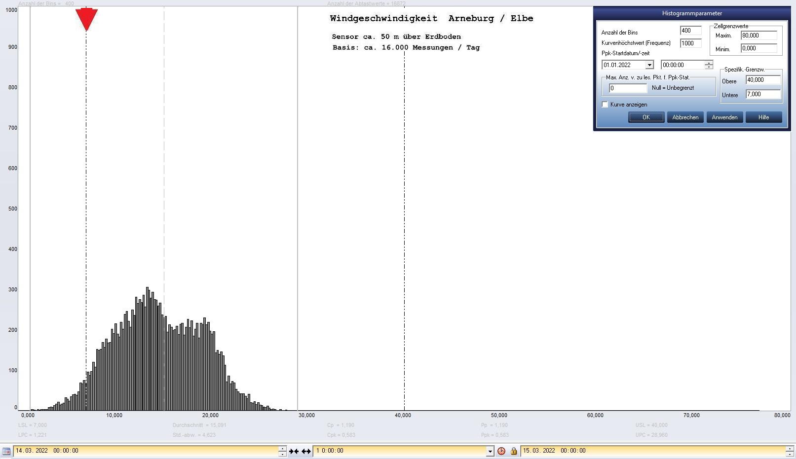Viewport: 796px width, 459px height.
Task: Click the Abbrechen button
Action: pos(685,117)
